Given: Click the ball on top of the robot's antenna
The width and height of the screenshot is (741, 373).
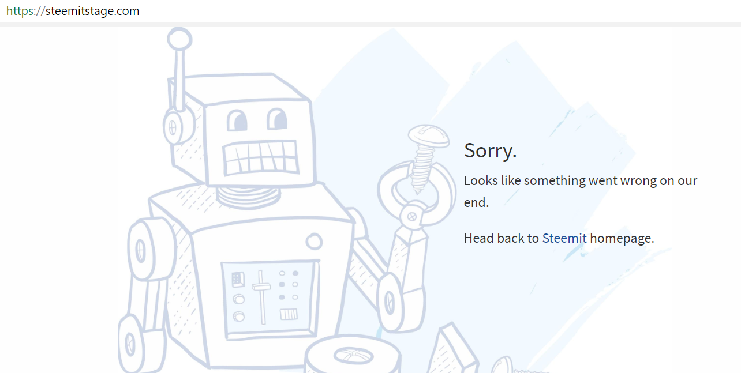Looking at the screenshot, I should click(x=179, y=39).
